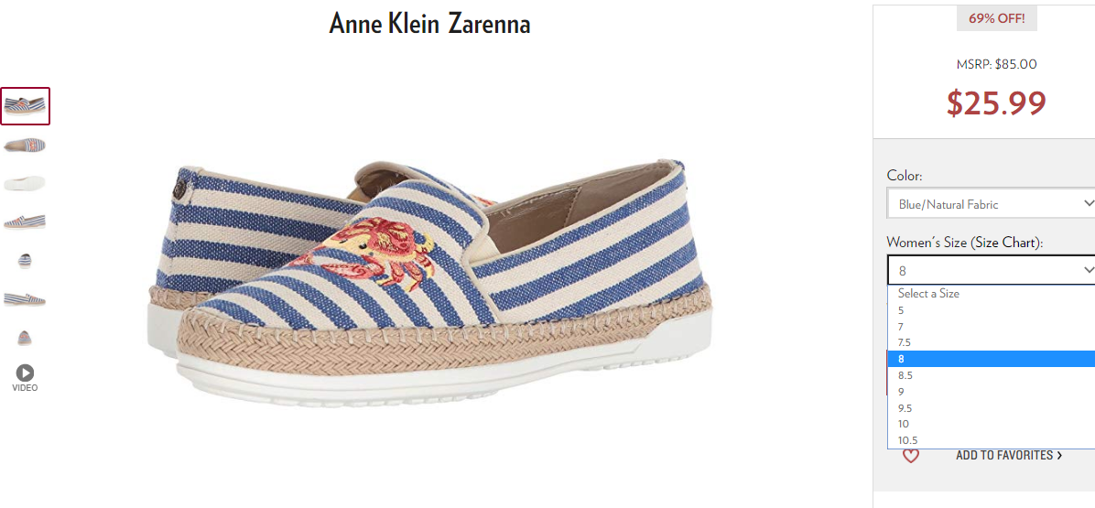View the second side-view shoe thumbnail
This screenshot has height=508, width=1095.
tap(25, 145)
